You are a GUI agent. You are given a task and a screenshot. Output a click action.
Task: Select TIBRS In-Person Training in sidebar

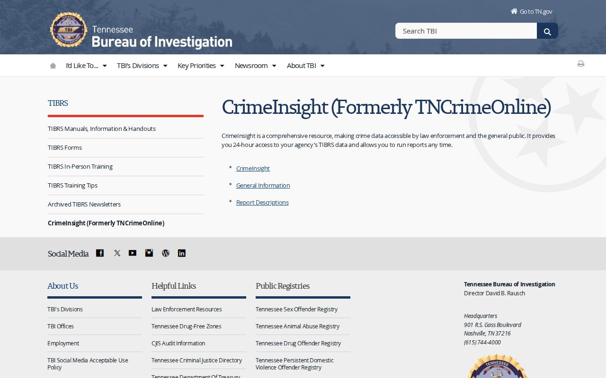80,166
